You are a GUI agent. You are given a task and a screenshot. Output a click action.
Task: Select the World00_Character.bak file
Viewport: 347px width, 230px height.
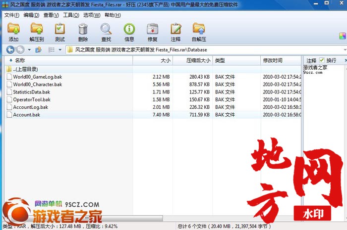pos(37,84)
